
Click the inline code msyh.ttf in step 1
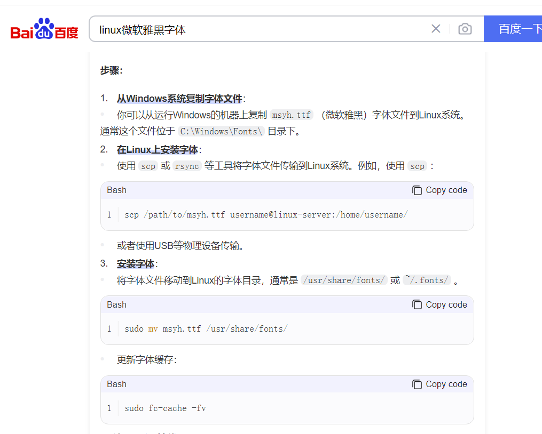click(292, 115)
